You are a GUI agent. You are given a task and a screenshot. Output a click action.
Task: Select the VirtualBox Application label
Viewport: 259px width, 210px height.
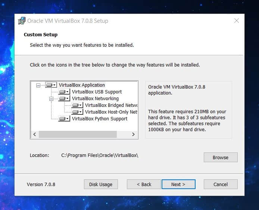point(82,85)
